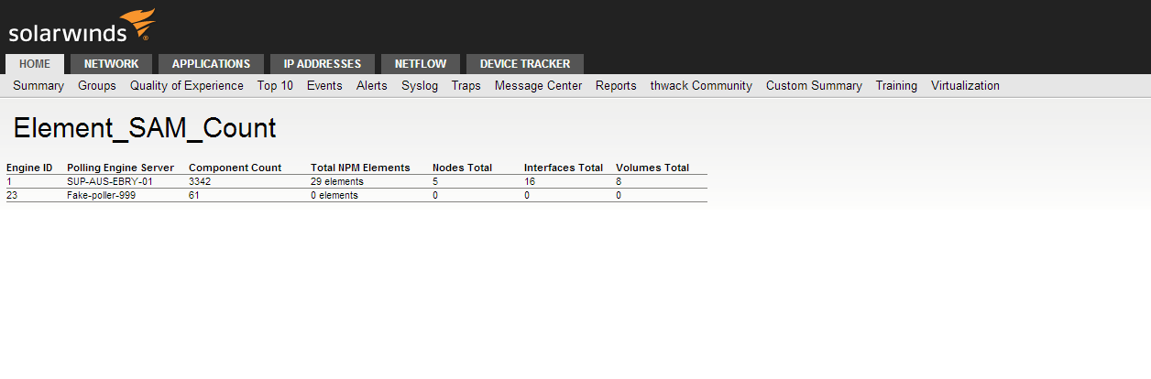Visit the thwack Community link

coord(701,86)
